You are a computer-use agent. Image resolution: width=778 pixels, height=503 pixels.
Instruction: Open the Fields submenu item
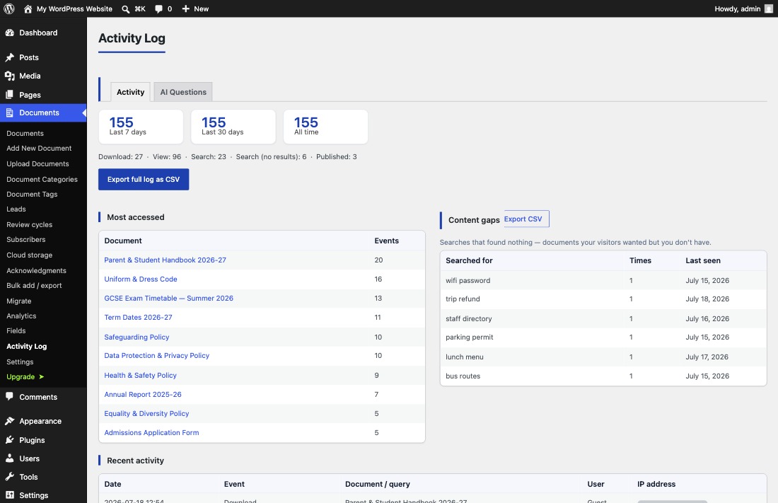16,330
